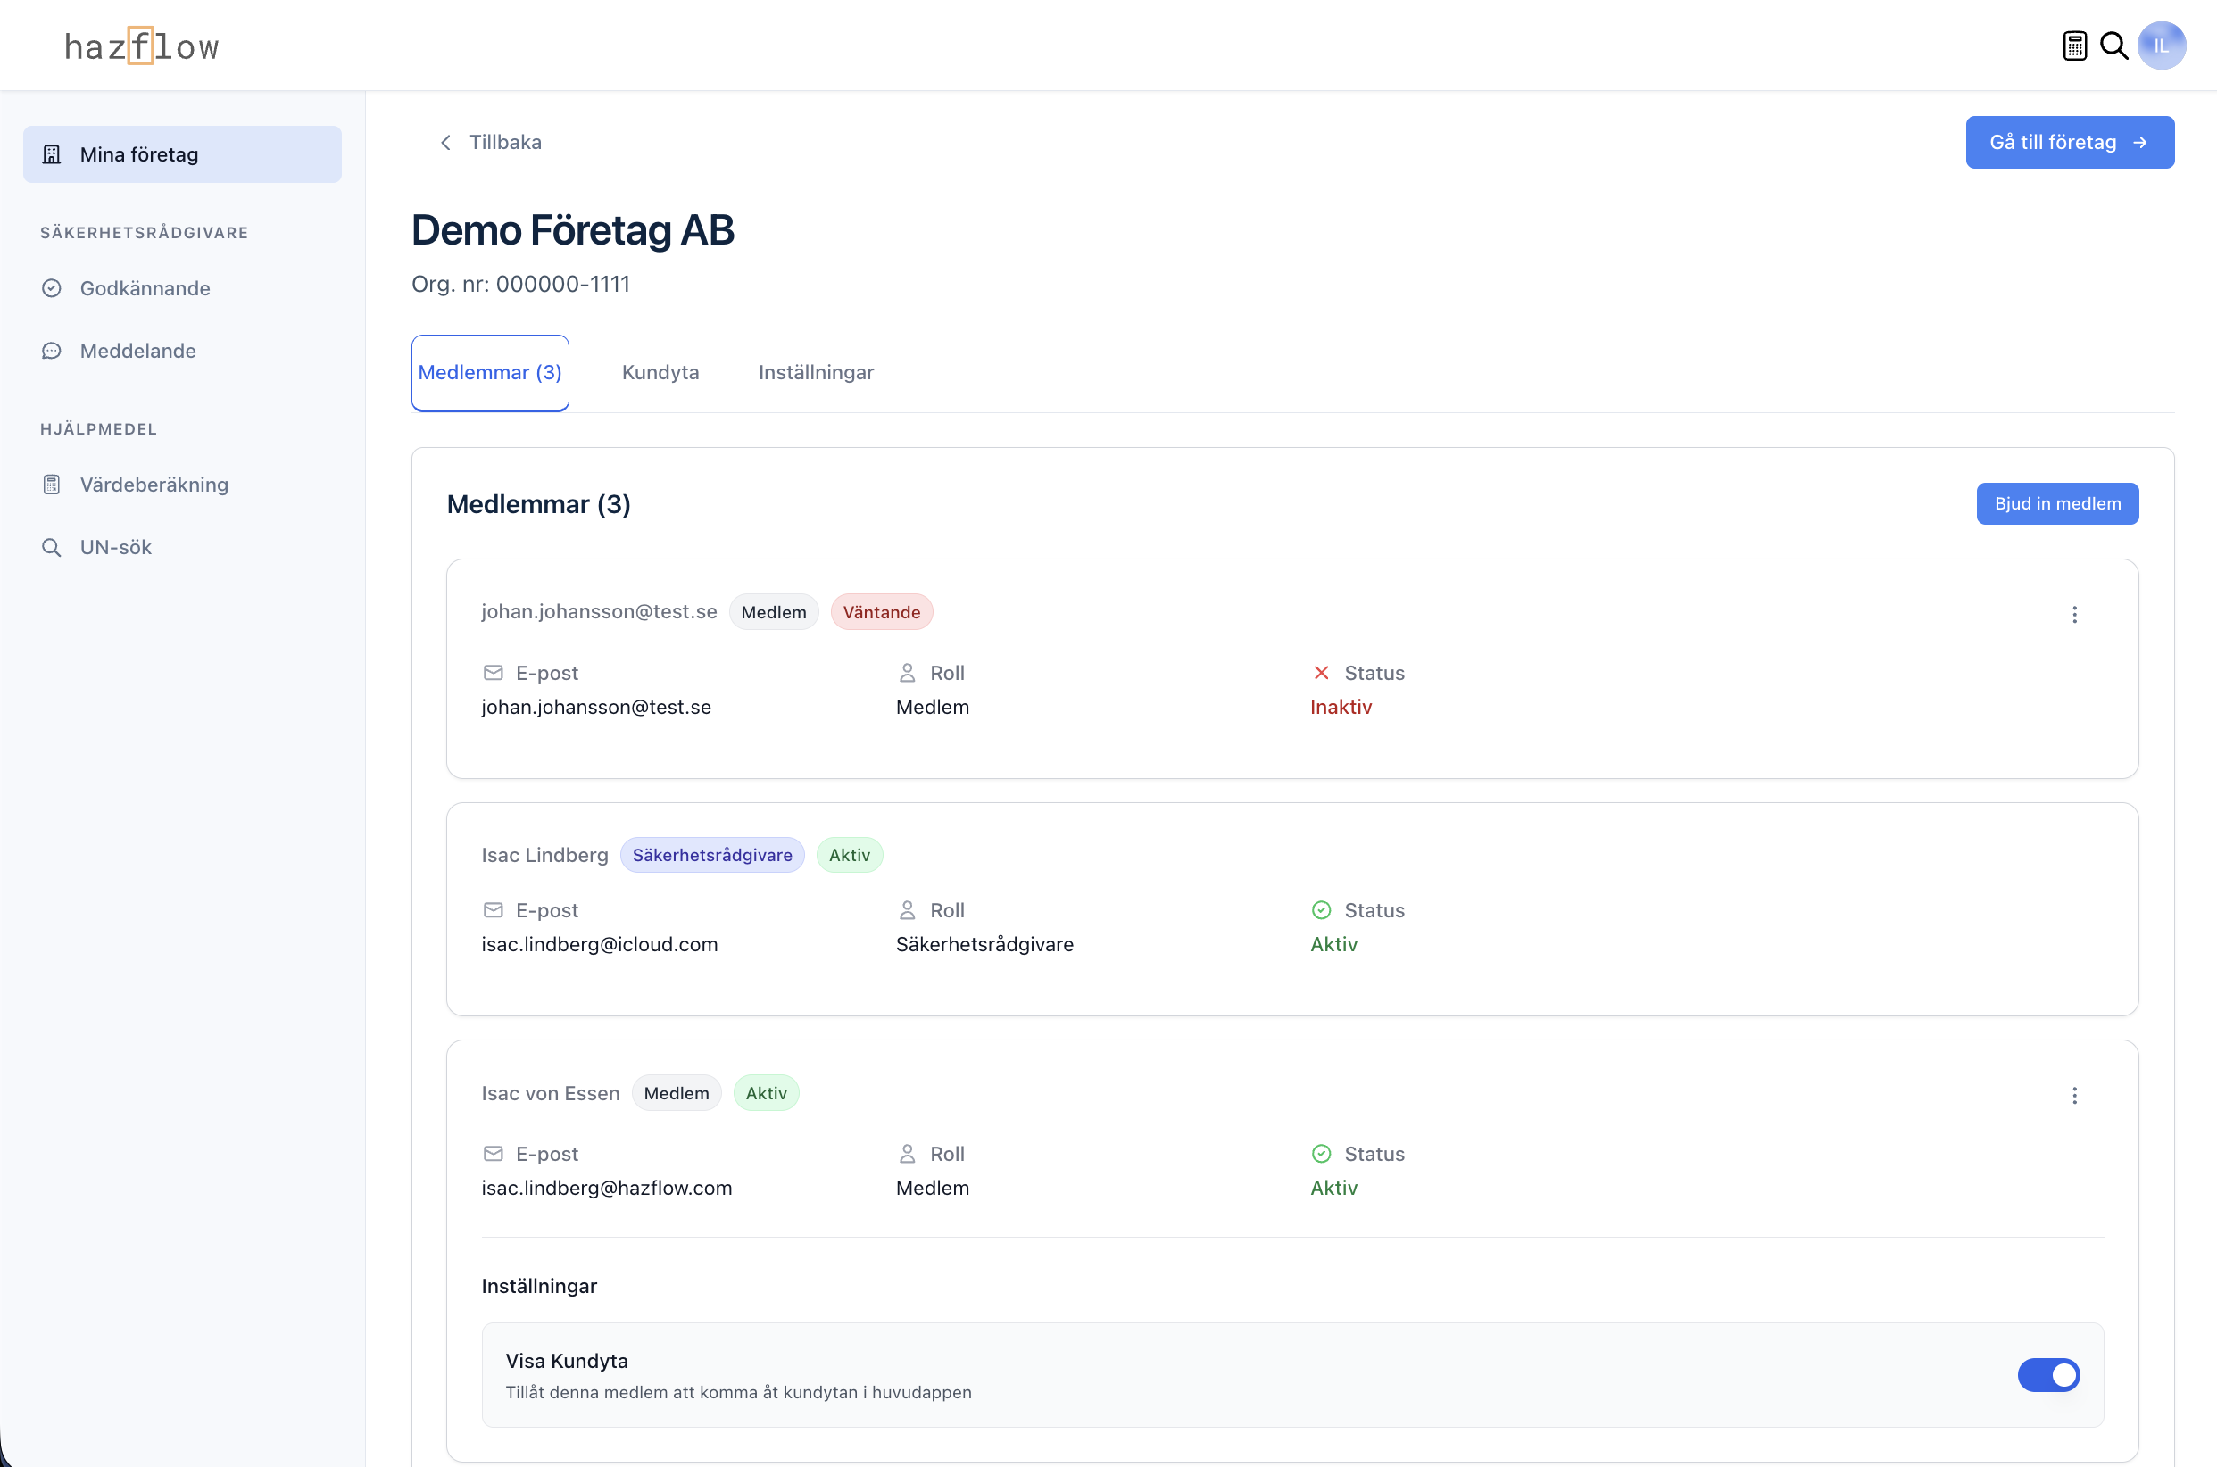Open the IL user avatar menu
The height and width of the screenshot is (1467, 2217).
[x=2161, y=46]
